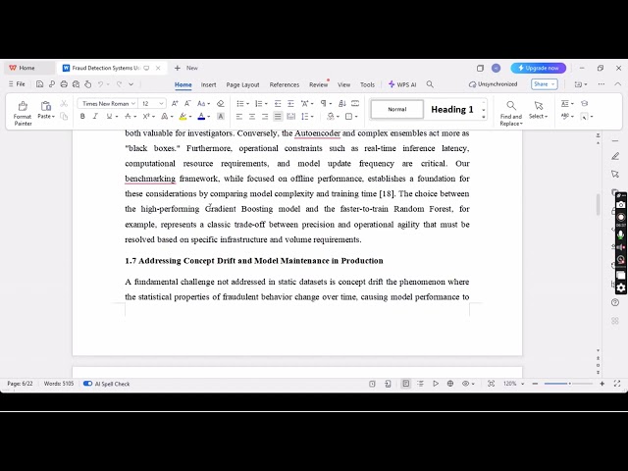Click the Unsynchronized cloud status
The image size is (628, 471).
(494, 84)
